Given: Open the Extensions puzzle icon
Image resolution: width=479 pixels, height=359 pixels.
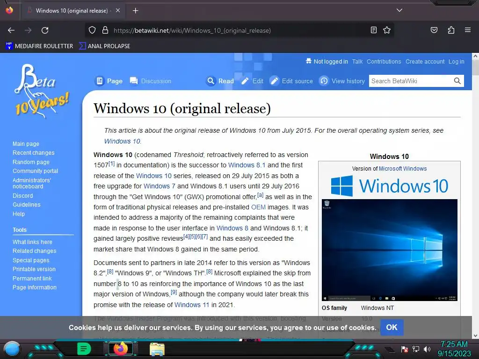Looking at the screenshot, I should (x=451, y=30).
